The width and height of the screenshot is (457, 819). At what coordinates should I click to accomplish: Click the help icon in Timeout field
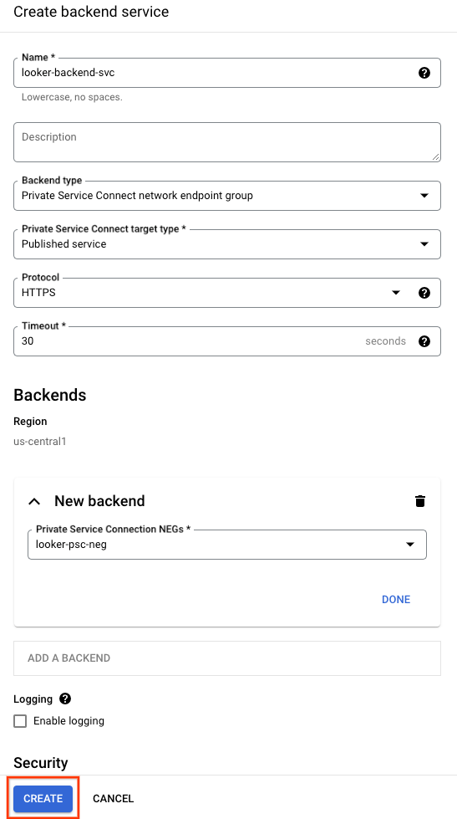(424, 341)
